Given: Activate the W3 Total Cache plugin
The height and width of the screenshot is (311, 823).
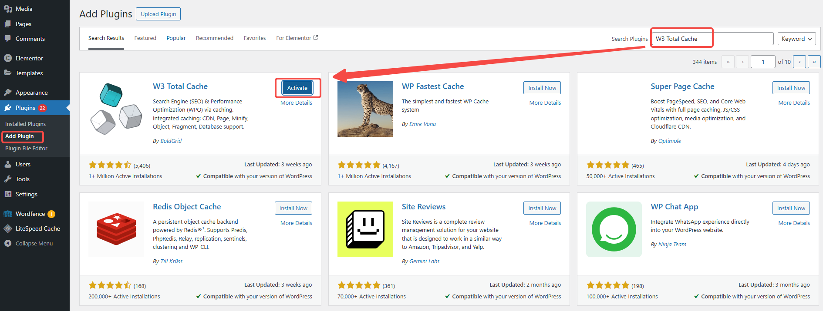Looking at the screenshot, I should pos(297,88).
